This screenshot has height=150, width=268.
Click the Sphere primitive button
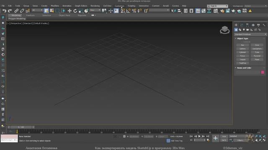(x=242, y=49)
